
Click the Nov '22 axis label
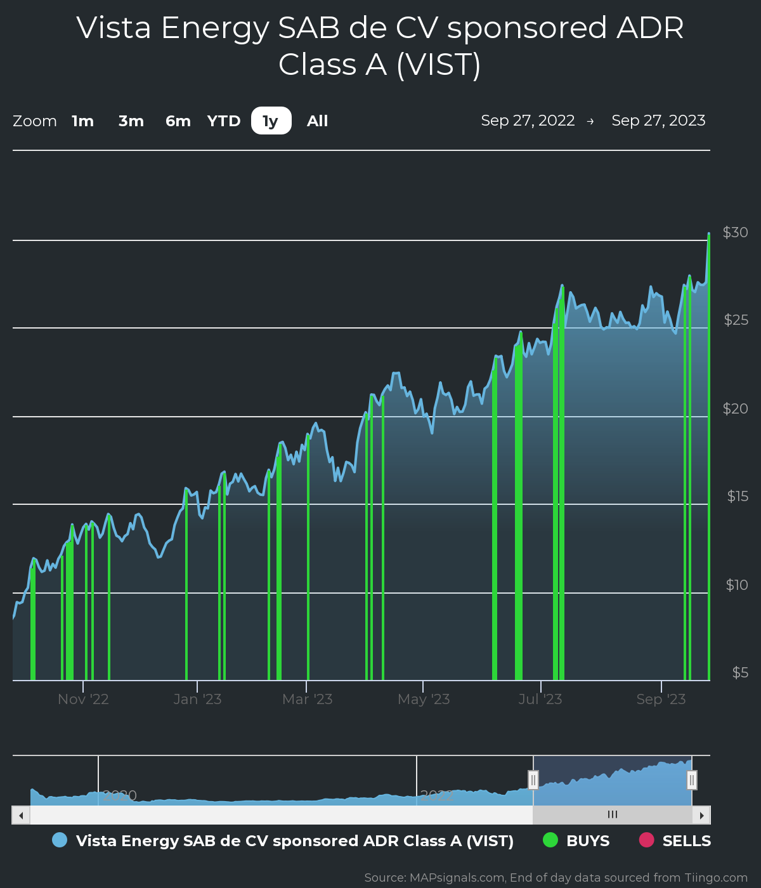[x=83, y=699]
